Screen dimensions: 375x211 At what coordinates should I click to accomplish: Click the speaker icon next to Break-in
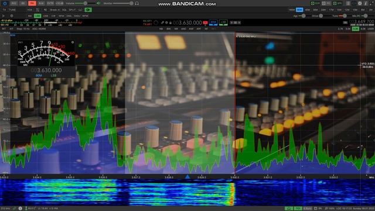46,10
